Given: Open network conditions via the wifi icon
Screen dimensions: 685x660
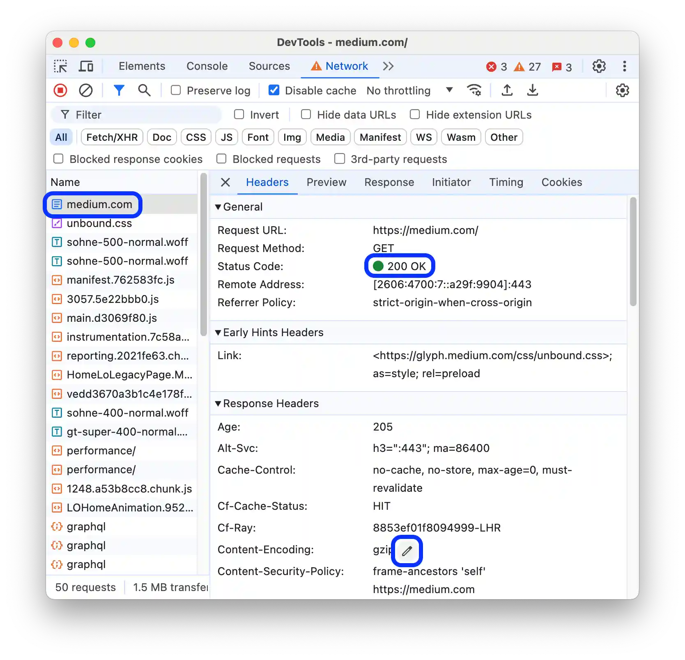Looking at the screenshot, I should tap(474, 90).
